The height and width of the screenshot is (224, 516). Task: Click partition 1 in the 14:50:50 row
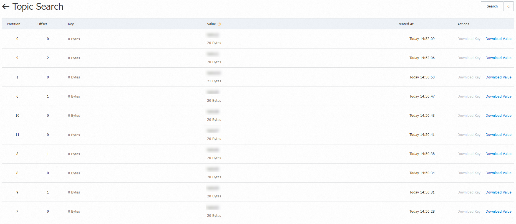tap(17, 77)
